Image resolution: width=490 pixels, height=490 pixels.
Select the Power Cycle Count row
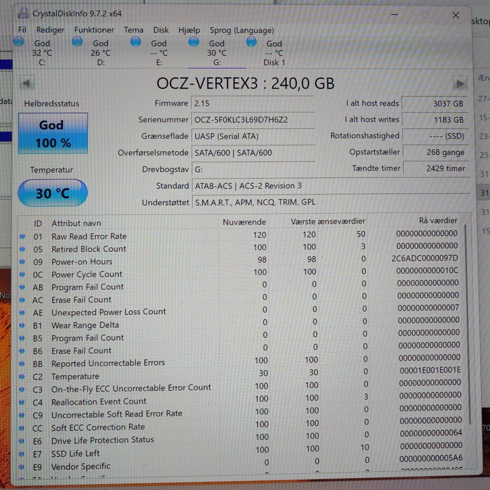[x=240, y=273]
